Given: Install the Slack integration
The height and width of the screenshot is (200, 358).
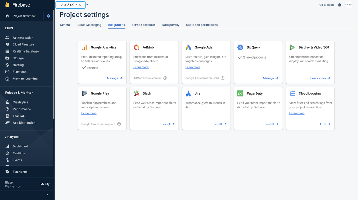Looking at the screenshot, I should [168, 124].
